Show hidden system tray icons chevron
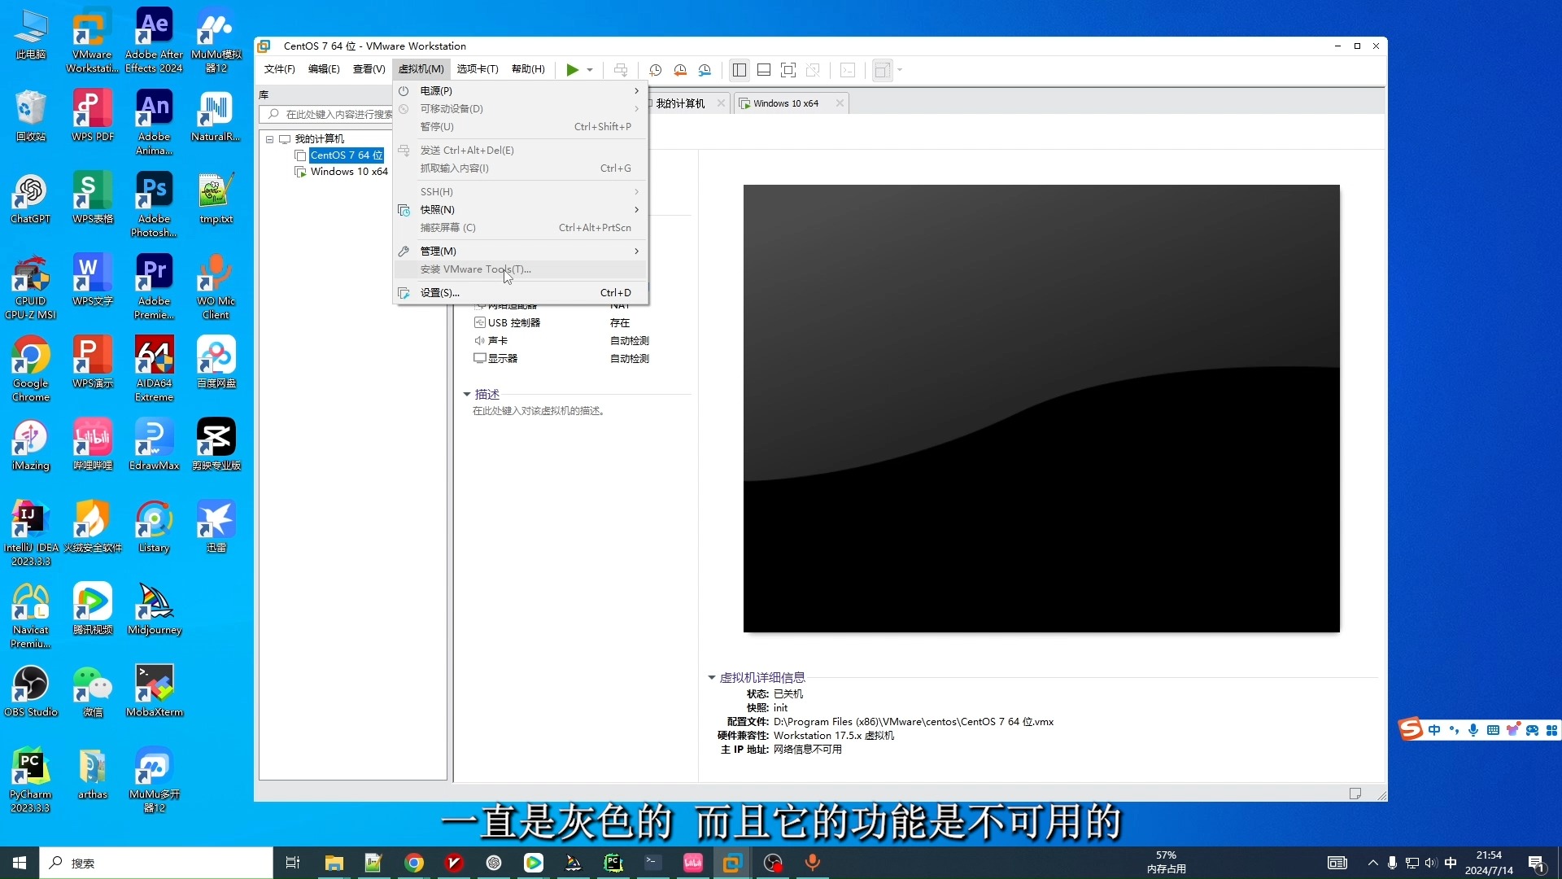Image resolution: width=1562 pixels, height=879 pixels. (1373, 863)
